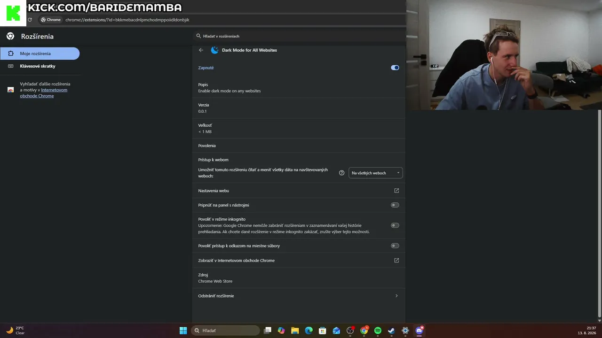
Task: Open Windows Settings from the taskbar
Action: point(405,330)
